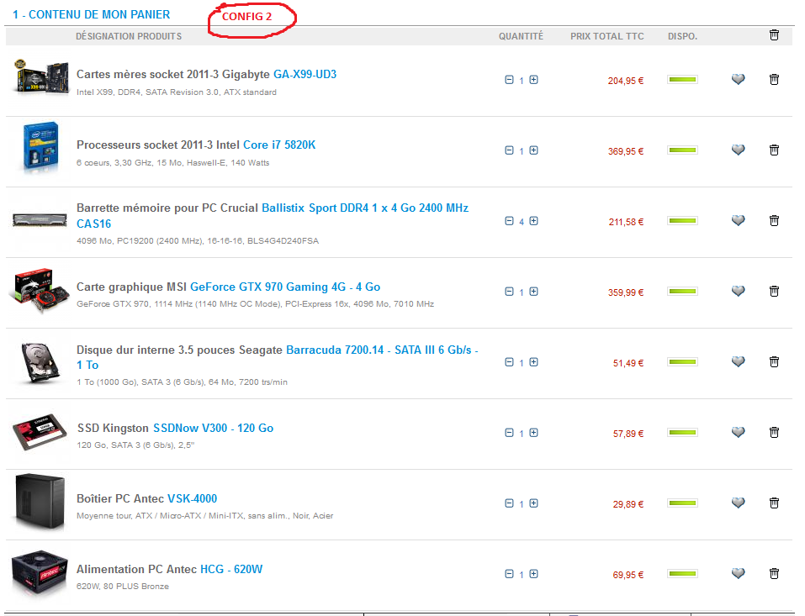Click heart icon for Barracuda 7200.14 drive
The width and height of the screenshot is (805, 616).
[x=739, y=362]
